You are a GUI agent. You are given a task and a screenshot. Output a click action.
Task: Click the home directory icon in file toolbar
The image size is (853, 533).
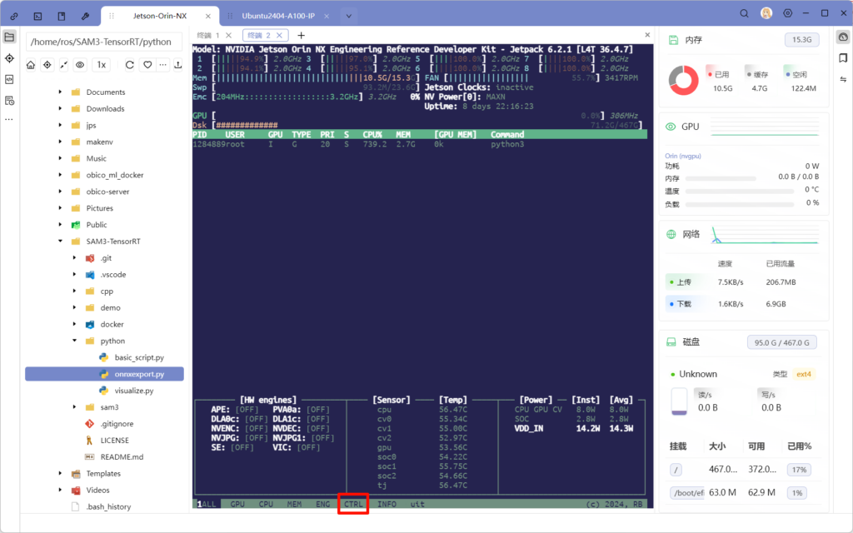click(x=31, y=65)
